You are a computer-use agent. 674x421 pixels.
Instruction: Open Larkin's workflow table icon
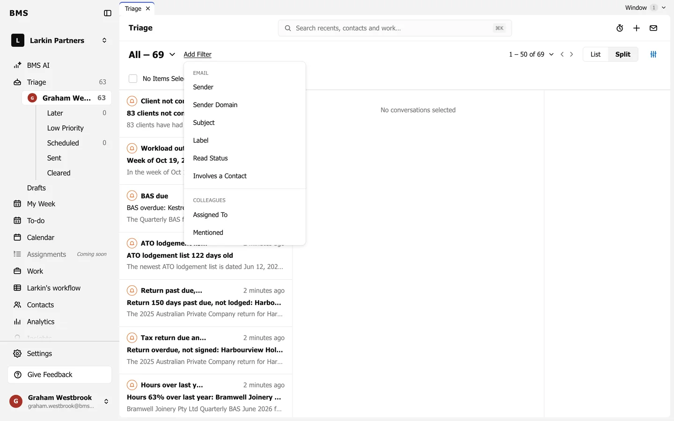17,288
